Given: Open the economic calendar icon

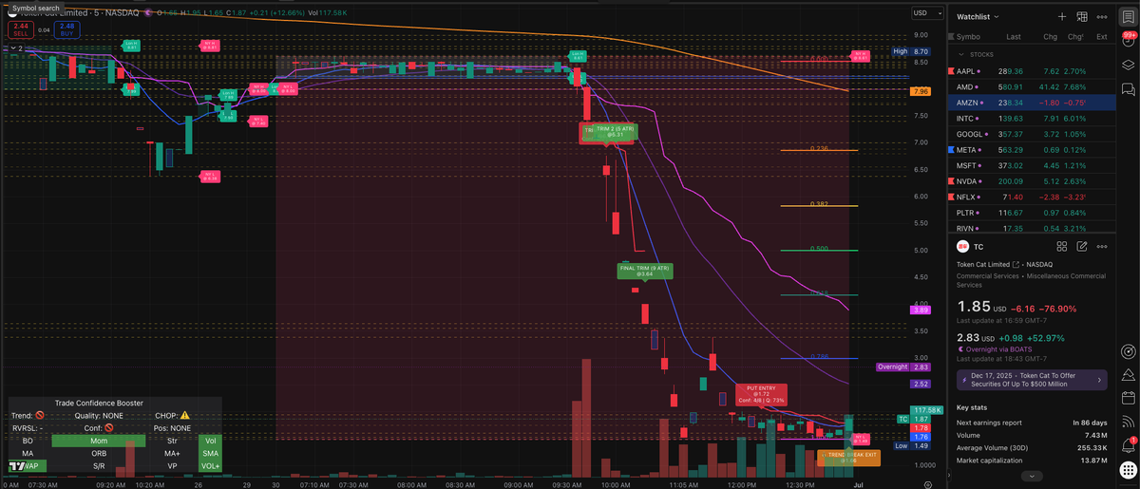Looking at the screenshot, I should tap(1128, 398).
